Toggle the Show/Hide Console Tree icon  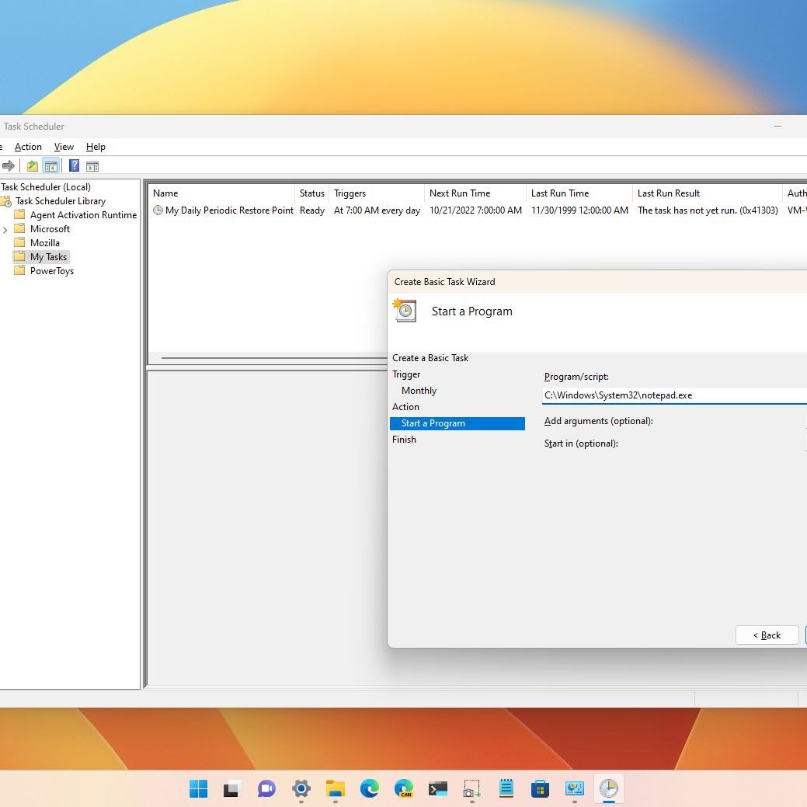point(51,165)
